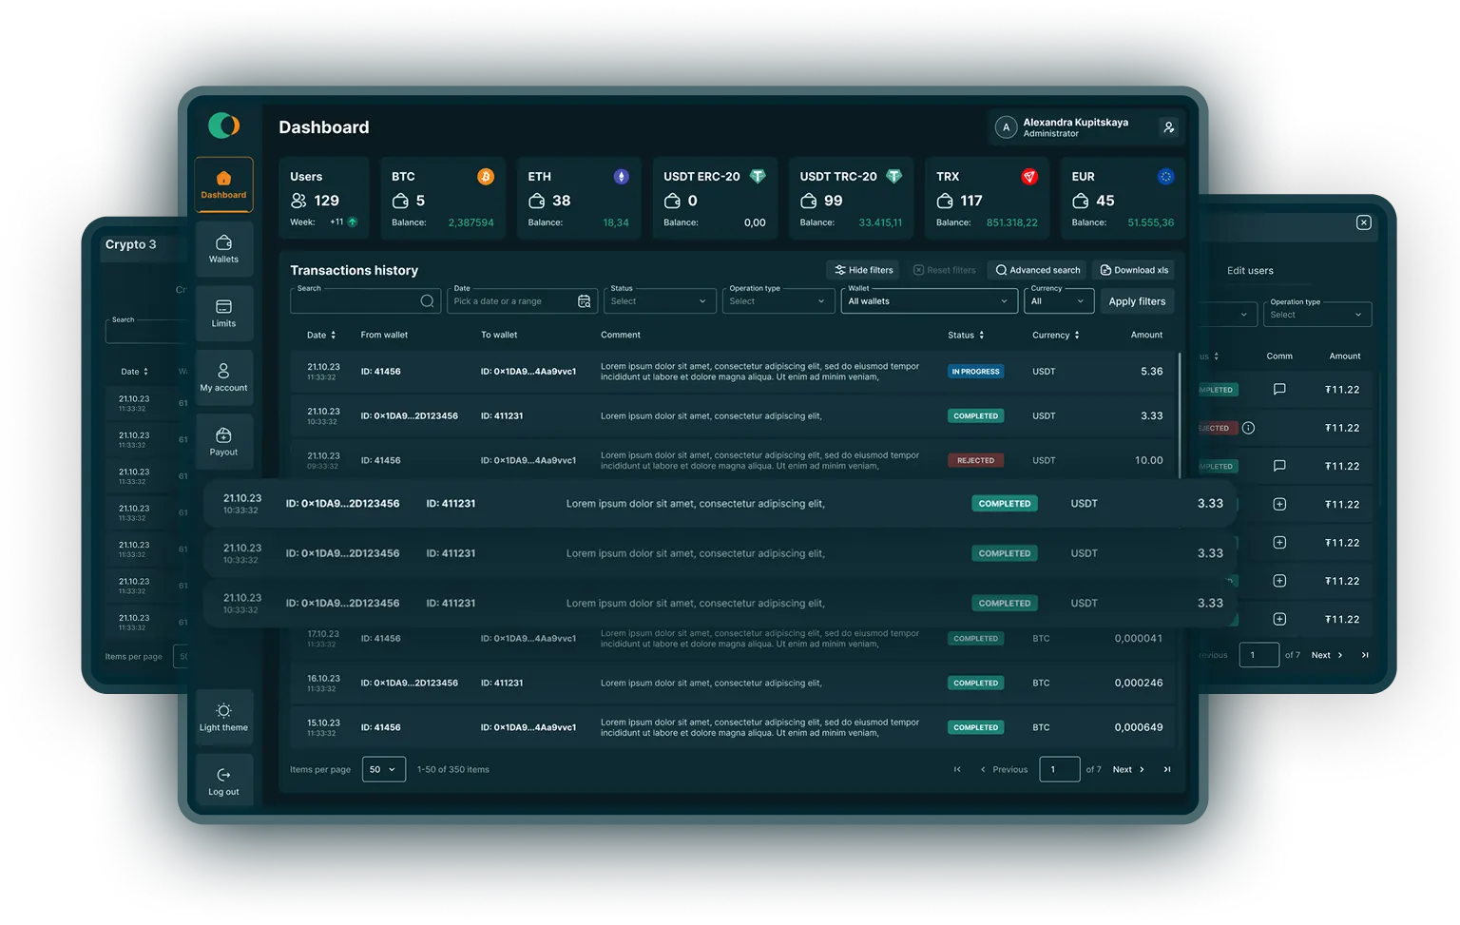Jump to last page in Edit users window
The image size is (1460, 925).
(x=1365, y=655)
